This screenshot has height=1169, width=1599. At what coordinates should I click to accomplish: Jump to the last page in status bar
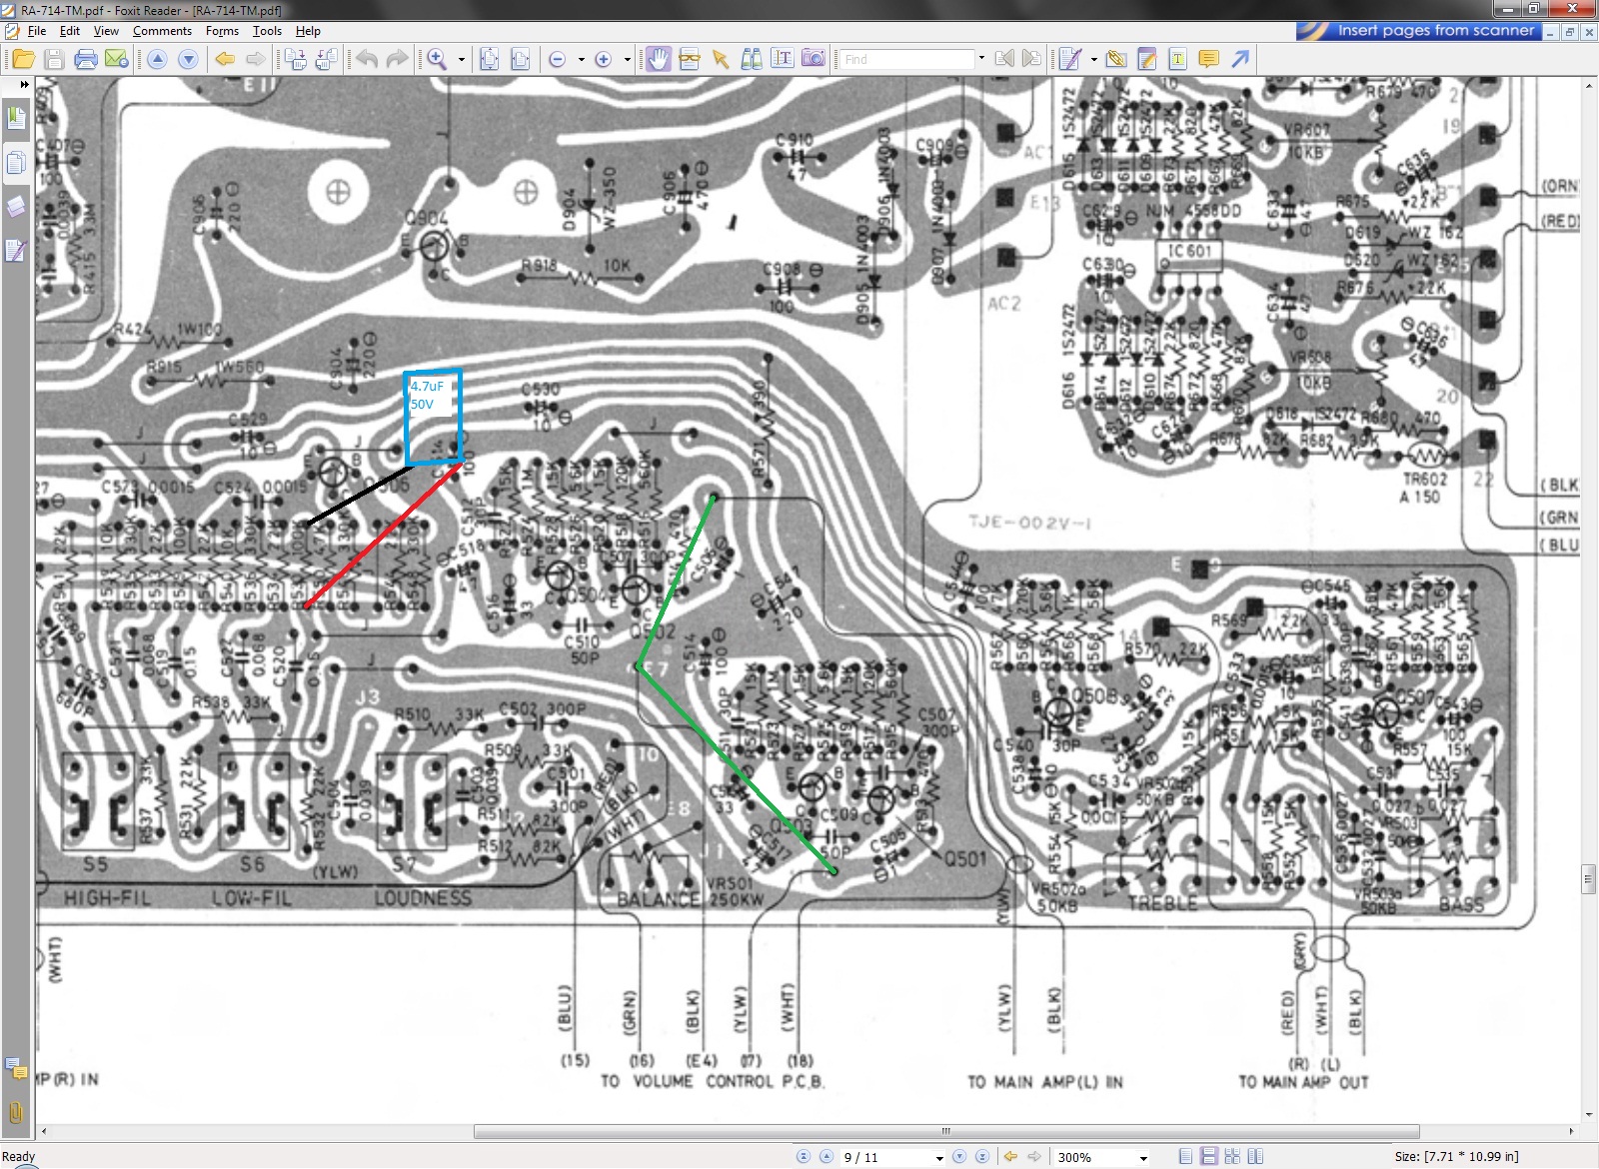[981, 1157]
